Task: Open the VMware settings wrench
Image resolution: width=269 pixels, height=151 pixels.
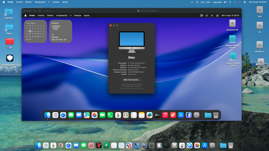Action: [47, 11]
